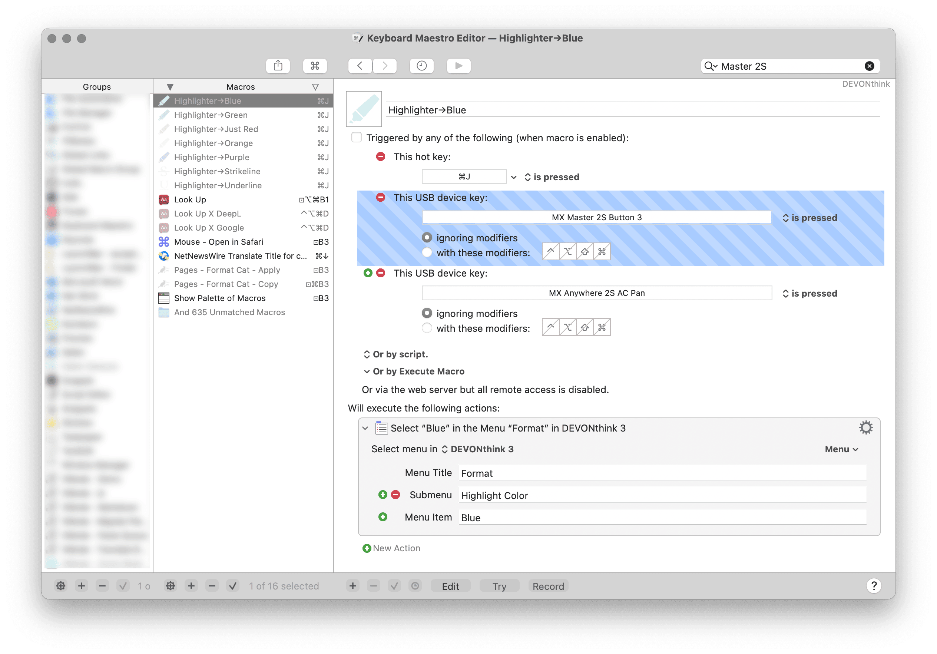Choose application in DEVONthink 3 popup
The width and height of the screenshot is (937, 654).
[x=477, y=449]
